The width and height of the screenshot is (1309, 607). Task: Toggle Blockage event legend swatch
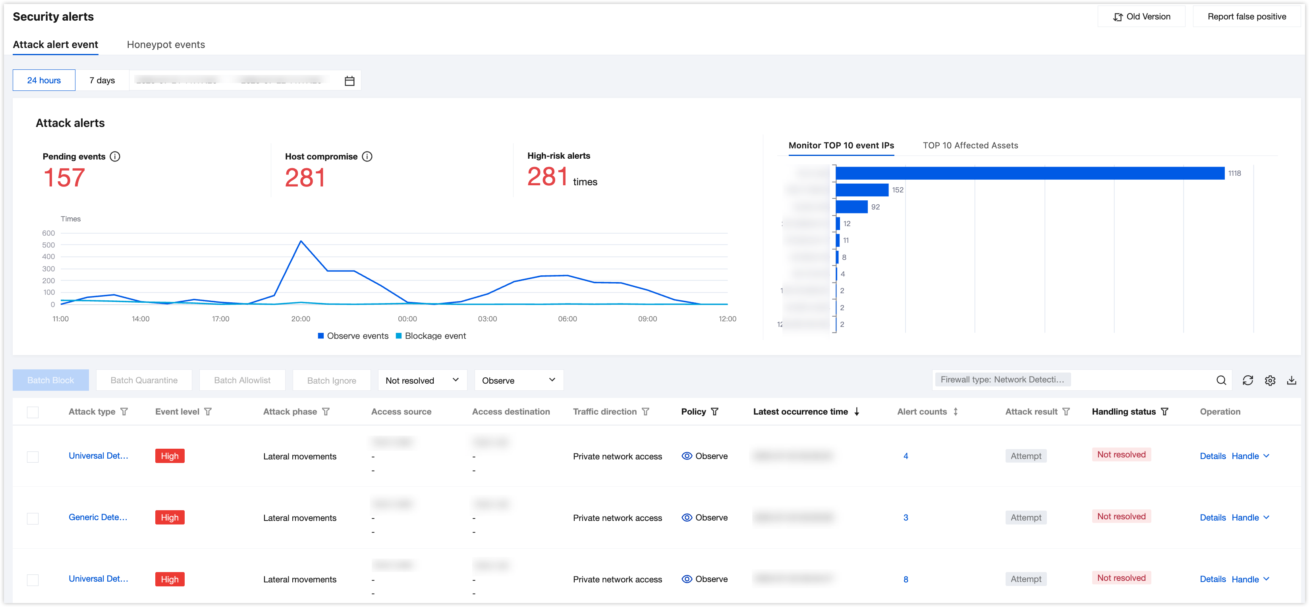(399, 336)
